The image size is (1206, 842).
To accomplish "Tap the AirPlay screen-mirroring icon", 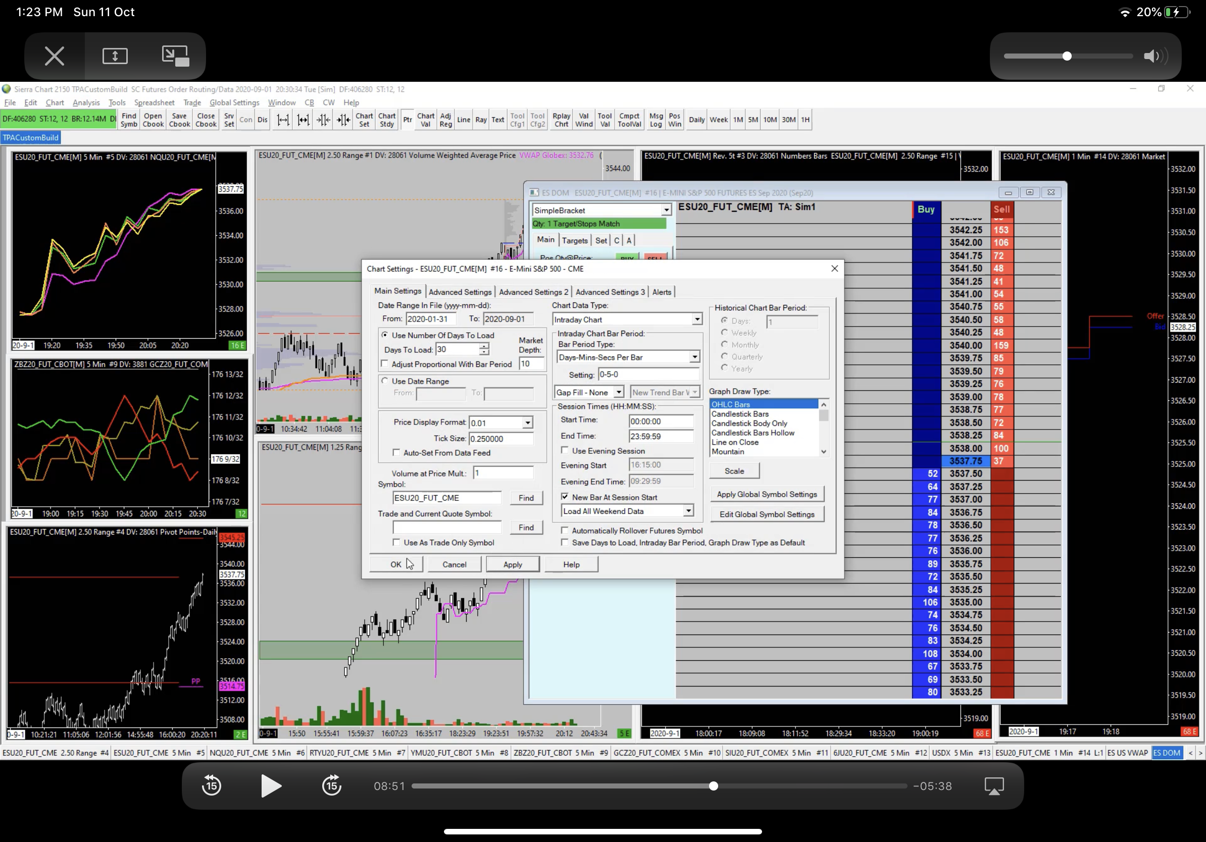I will pyautogui.click(x=994, y=786).
